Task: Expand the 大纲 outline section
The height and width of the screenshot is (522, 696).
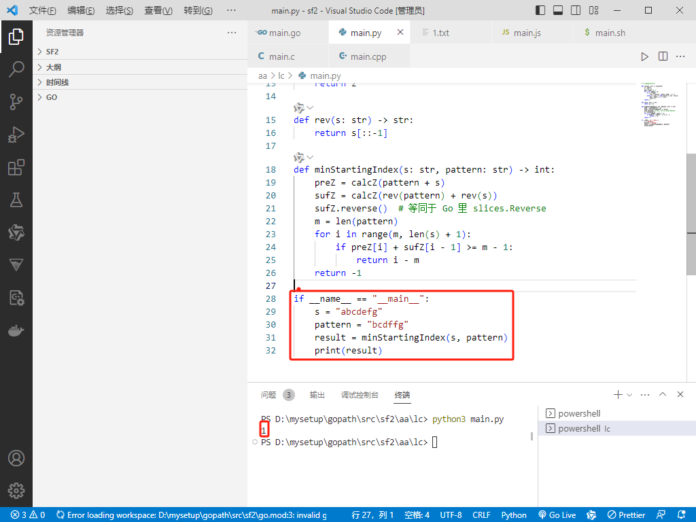Action: click(140, 67)
